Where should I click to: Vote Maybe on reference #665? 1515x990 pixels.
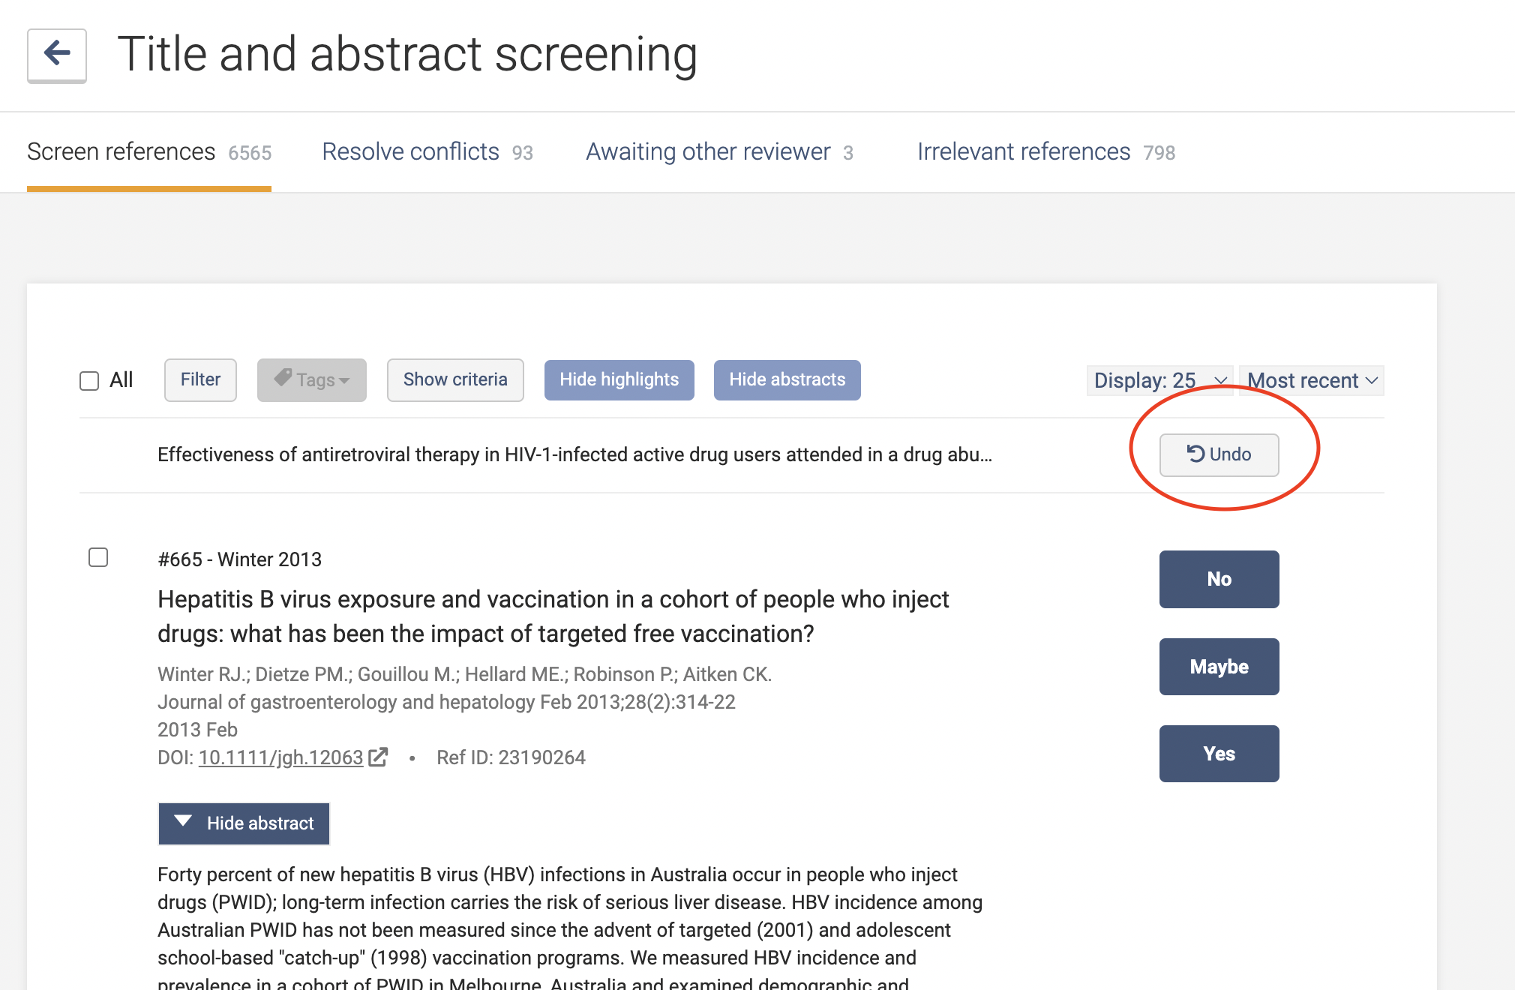point(1219,667)
